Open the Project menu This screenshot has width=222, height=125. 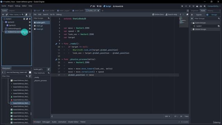(11, 6)
